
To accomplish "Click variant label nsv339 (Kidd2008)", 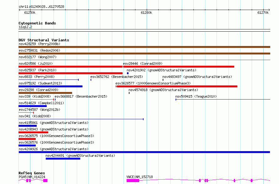I will click(x=35, y=96).
